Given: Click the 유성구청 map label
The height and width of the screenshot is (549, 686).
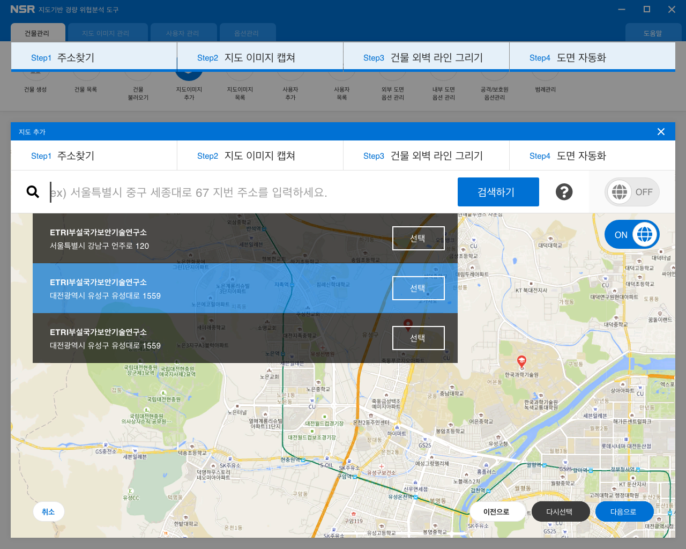Looking at the screenshot, I should coord(498,444).
